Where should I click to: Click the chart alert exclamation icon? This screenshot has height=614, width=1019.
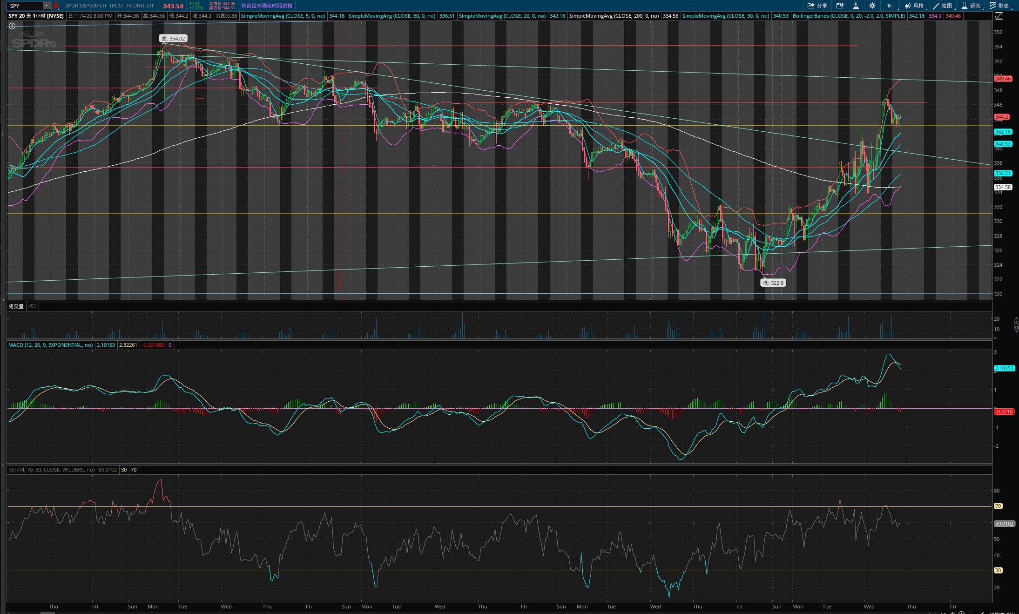[12, 26]
